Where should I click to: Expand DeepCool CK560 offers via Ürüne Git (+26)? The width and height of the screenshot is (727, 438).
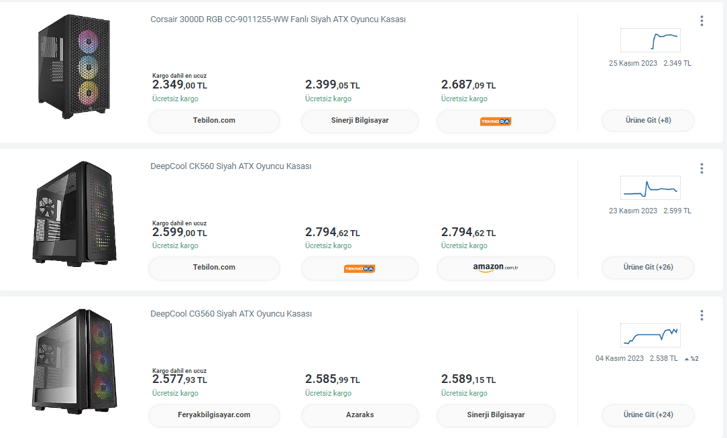(648, 268)
